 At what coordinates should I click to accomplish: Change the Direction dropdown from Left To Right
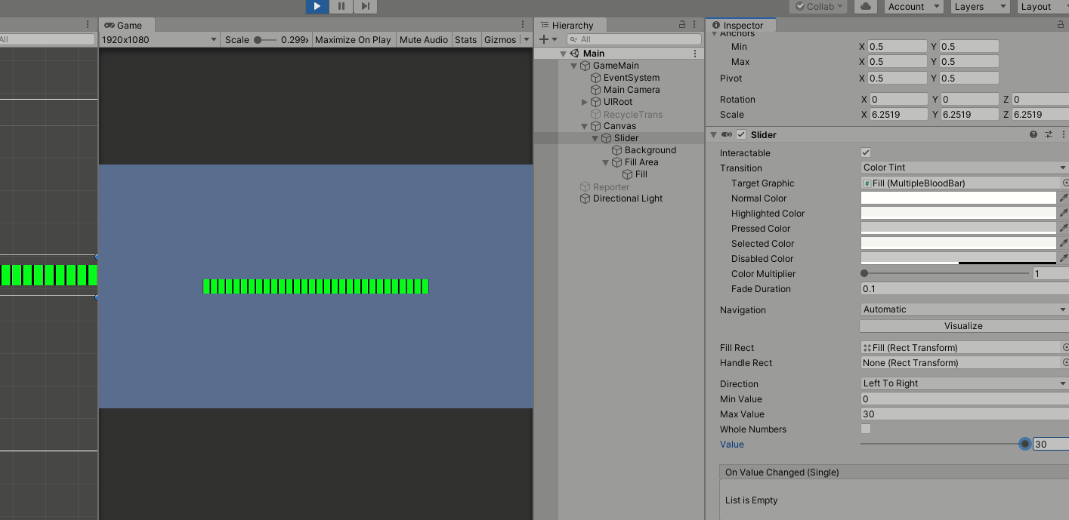pos(963,383)
